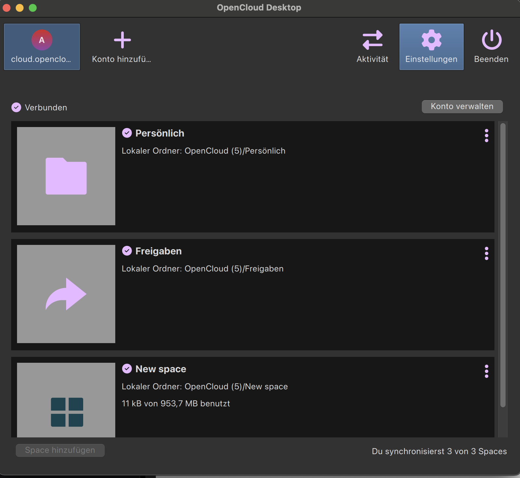520x478 pixels.
Task: Quit app with Beenden power icon
Action: (x=492, y=40)
